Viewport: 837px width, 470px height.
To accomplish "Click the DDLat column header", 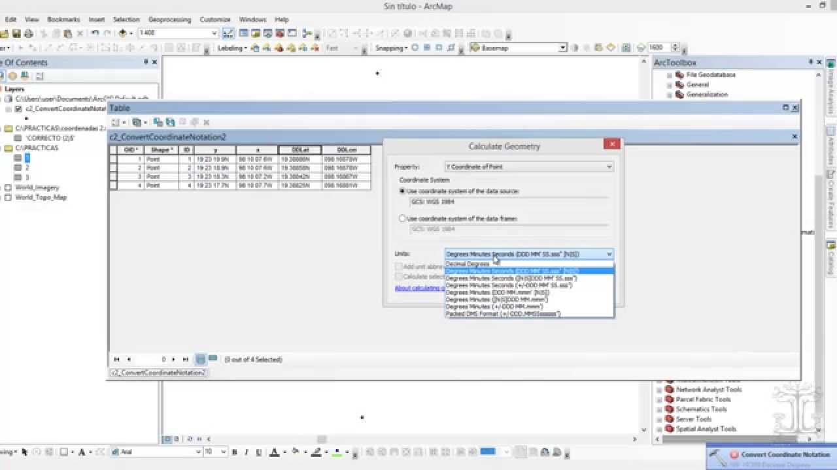I will pyautogui.click(x=299, y=150).
